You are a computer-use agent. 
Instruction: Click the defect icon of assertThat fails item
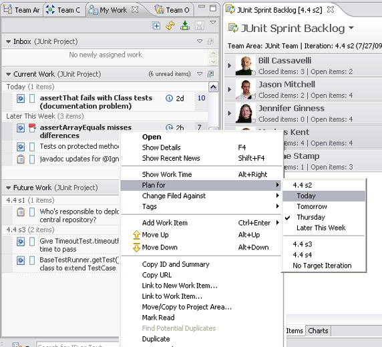[x=21, y=99]
